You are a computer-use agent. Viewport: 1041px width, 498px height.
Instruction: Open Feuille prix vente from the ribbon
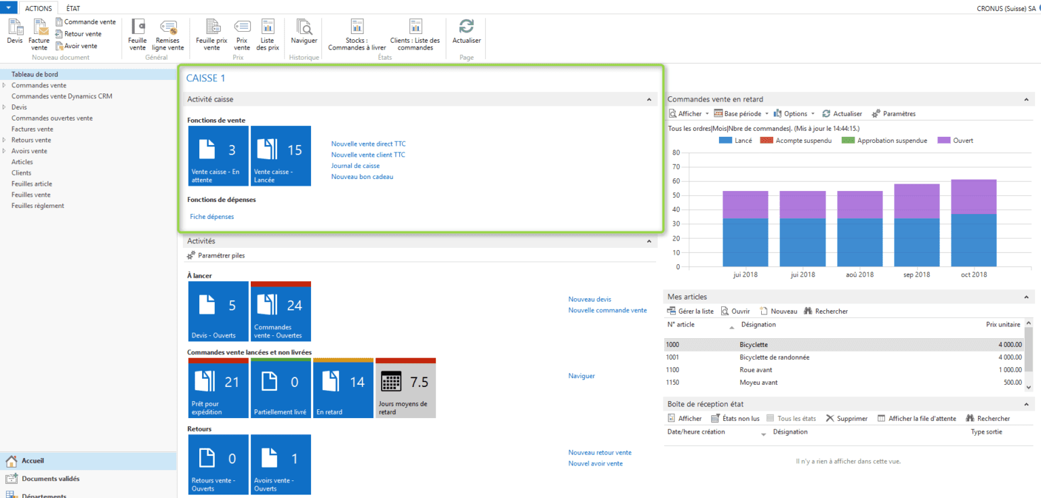tap(211, 34)
